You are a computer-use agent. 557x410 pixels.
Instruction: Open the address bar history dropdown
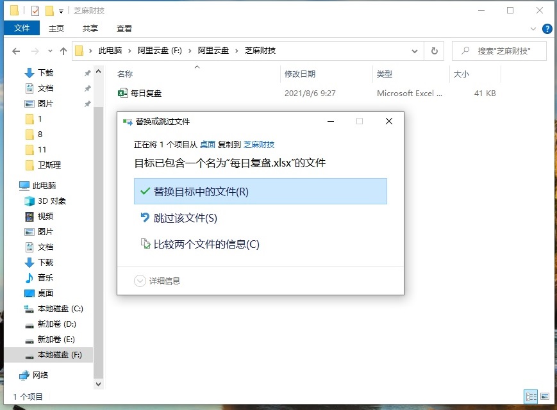415,51
